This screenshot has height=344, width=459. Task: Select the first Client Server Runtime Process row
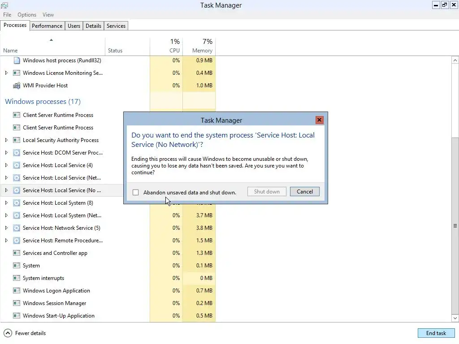(x=61, y=115)
